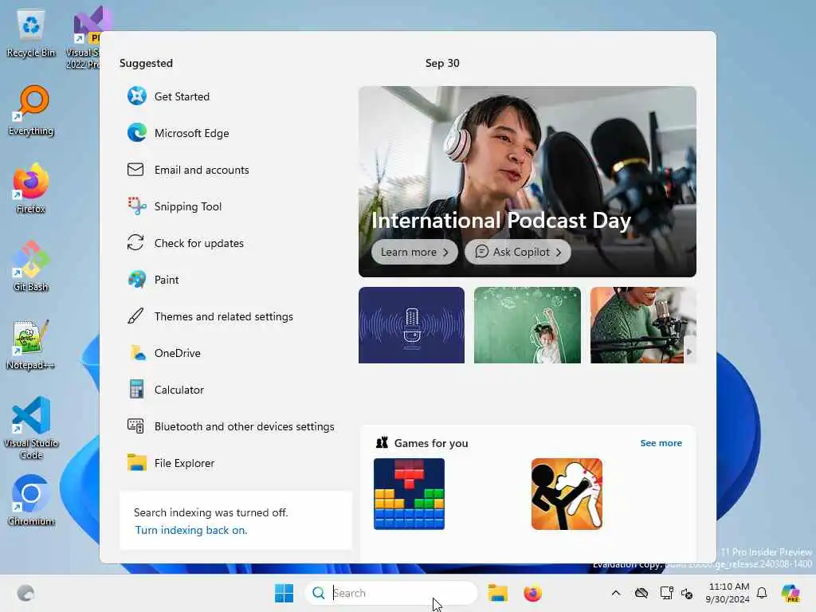Click the Sep 30 date heading
Screen dimensions: 816x612
click(442, 63)
